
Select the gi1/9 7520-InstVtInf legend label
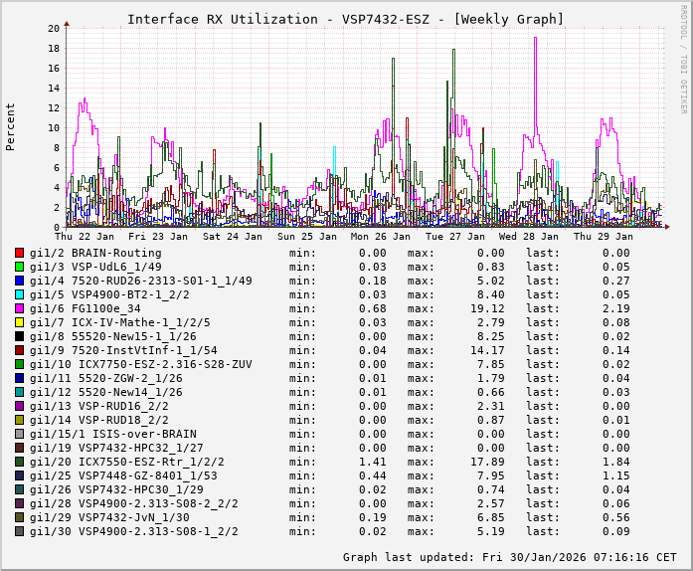(x=123, y=351)
